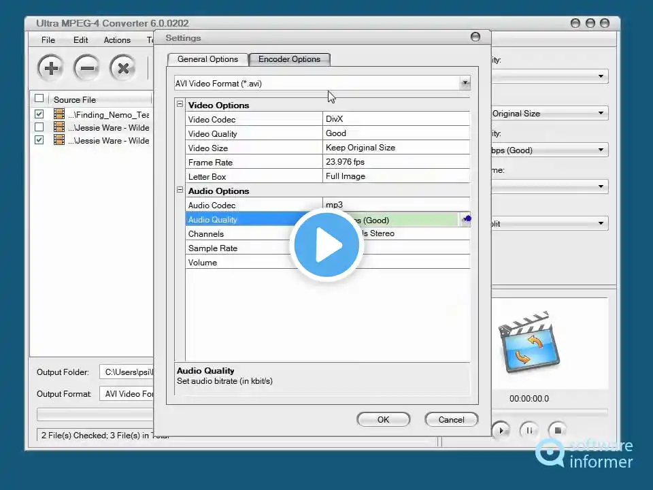Screen dimensions: 653x490
Task: Click the preview Pause button
Action: pos(529,430)
